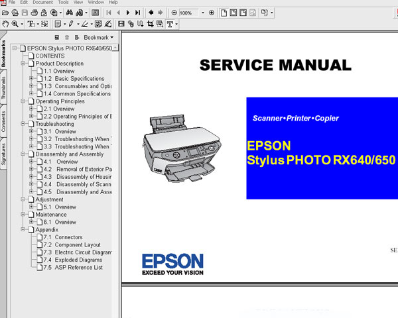
Task: Open the View menu
Action: point(78,2)
